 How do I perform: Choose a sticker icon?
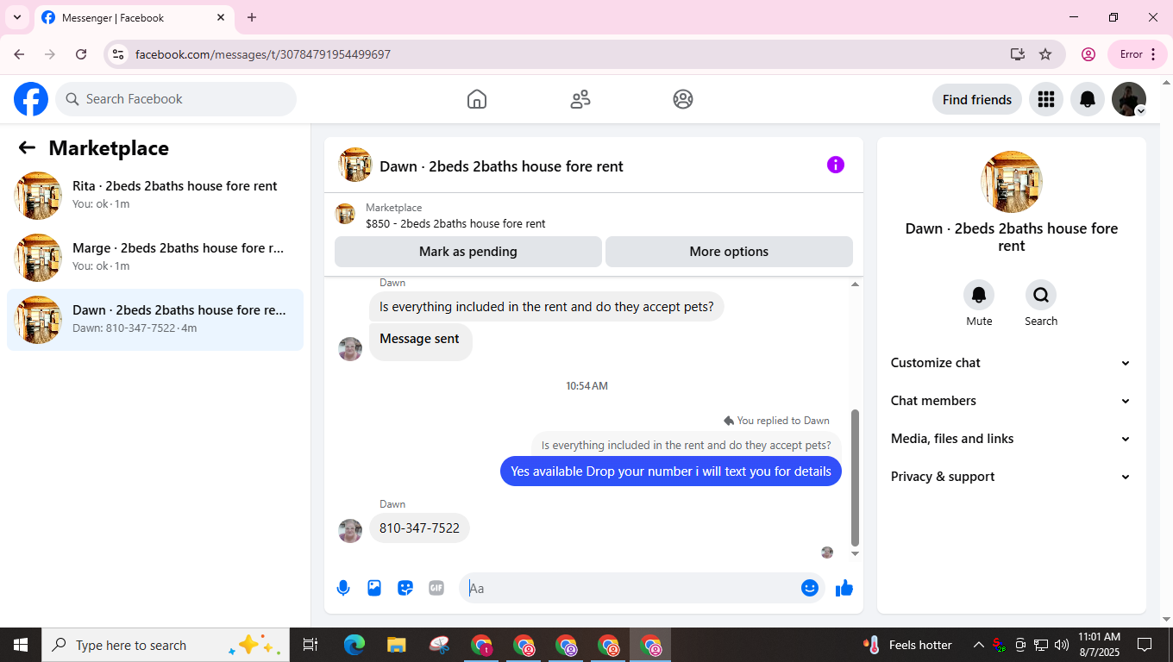(x=405, y=588)
